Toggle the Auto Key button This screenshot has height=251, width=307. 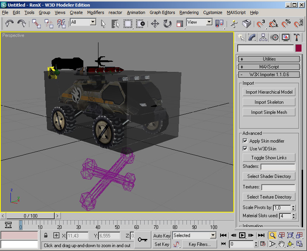point(162,235)
